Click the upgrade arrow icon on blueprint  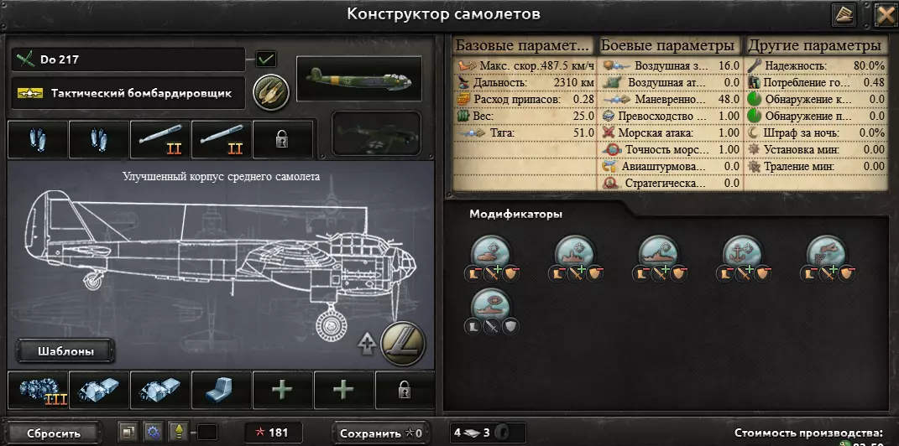[x=367, y=343]
